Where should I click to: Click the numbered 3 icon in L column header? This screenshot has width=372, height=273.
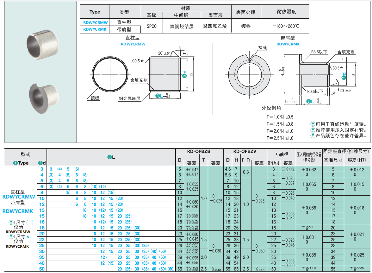coord(109,157)
